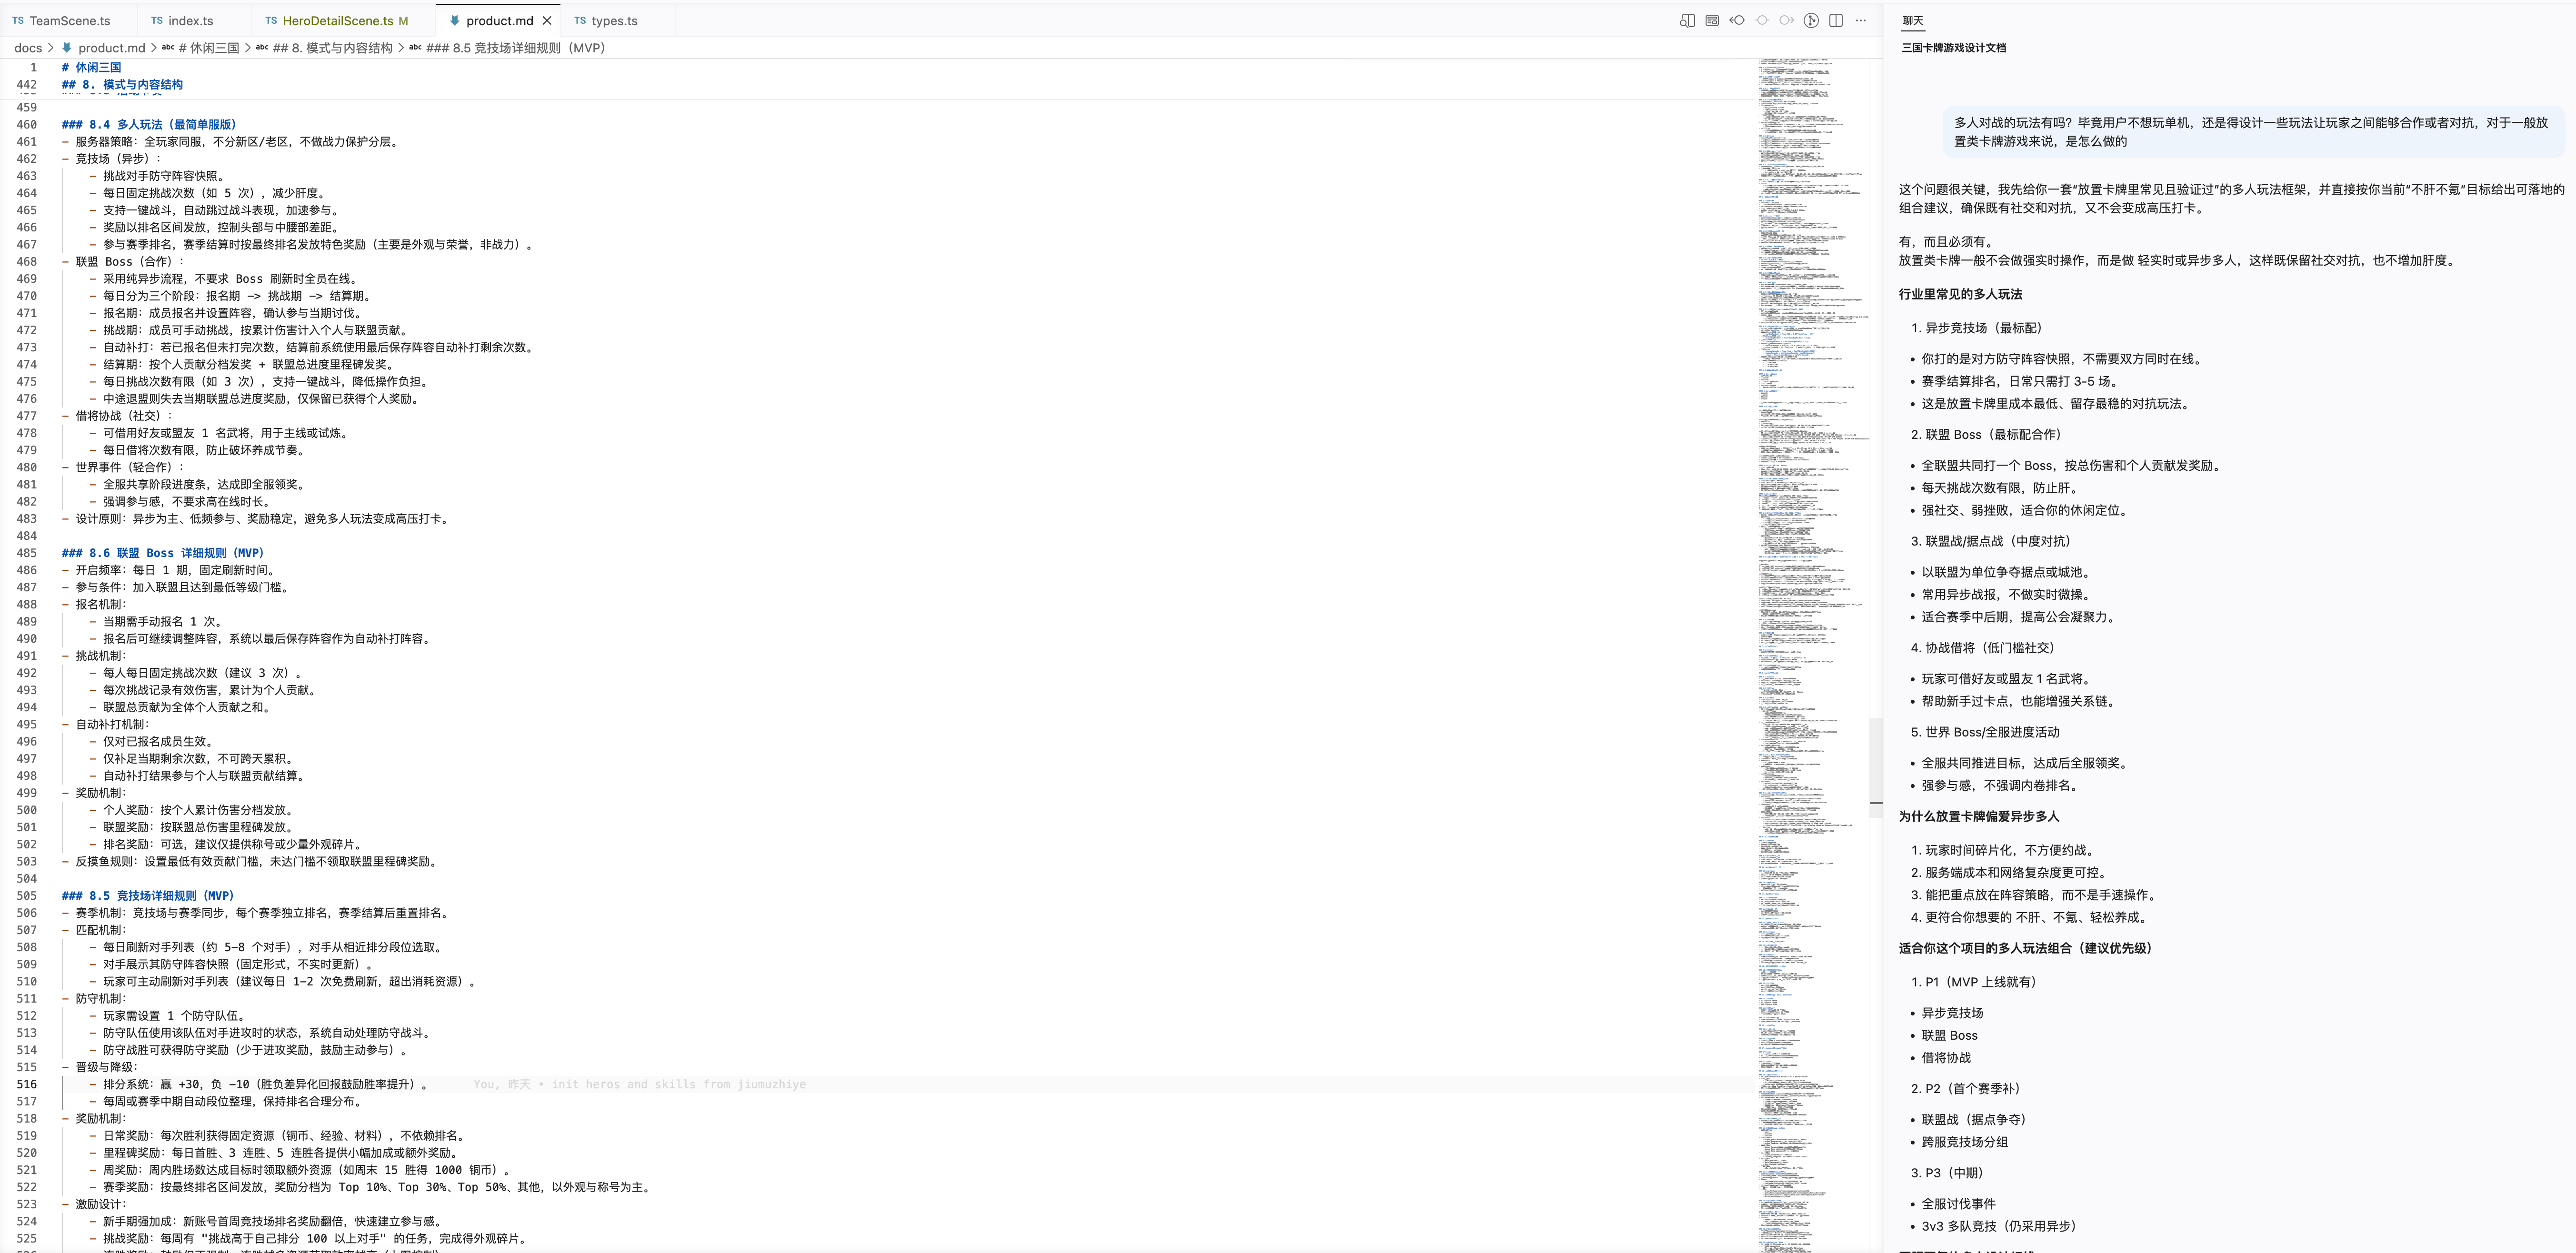Expand the '### 8.5 竞技场详细规则' breadcrumb
This screenshot has width=2576, height=1253.
pos(507,48)
